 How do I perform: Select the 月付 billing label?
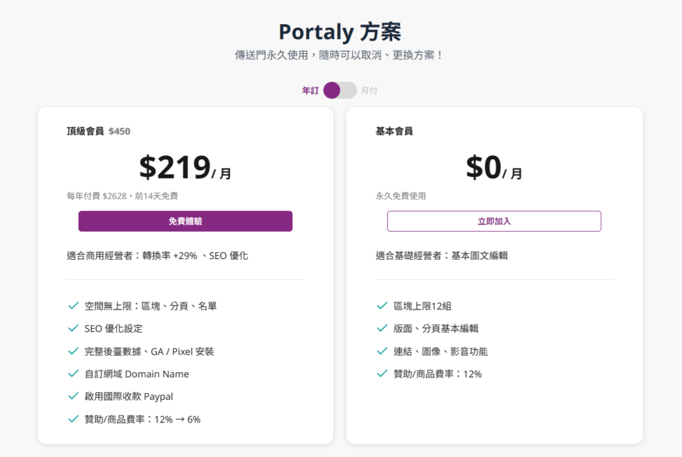coord(369,91)
